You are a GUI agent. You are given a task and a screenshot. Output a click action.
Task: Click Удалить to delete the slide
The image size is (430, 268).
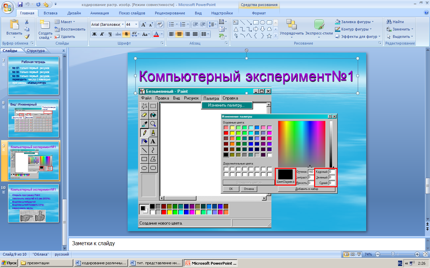point(65,37)
